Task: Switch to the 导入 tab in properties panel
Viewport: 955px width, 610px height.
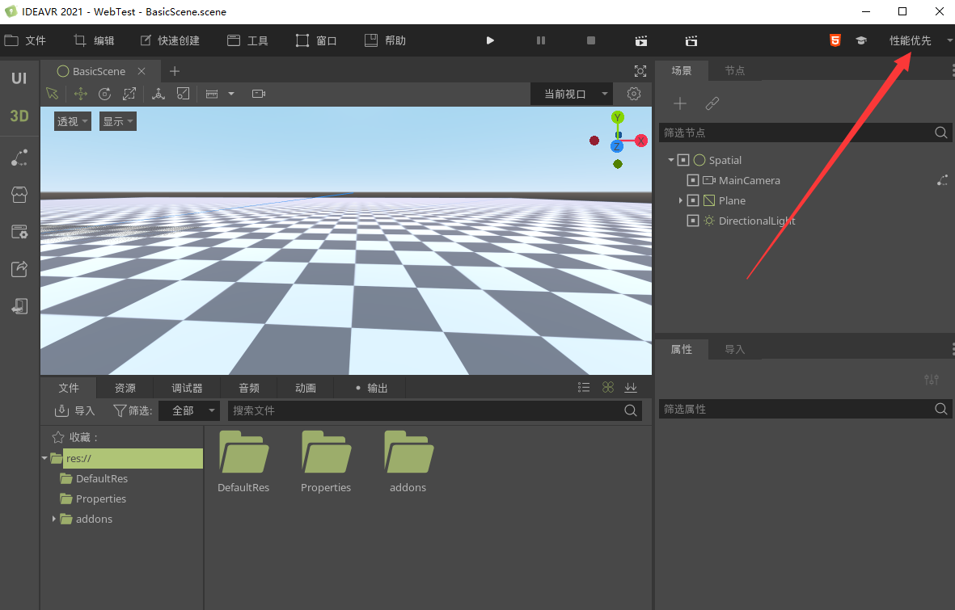Action: pos(734,350)
